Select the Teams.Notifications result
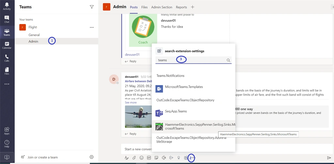Image resolution: width=334 pixels, height=164 pixels. (x=194, y=75)
